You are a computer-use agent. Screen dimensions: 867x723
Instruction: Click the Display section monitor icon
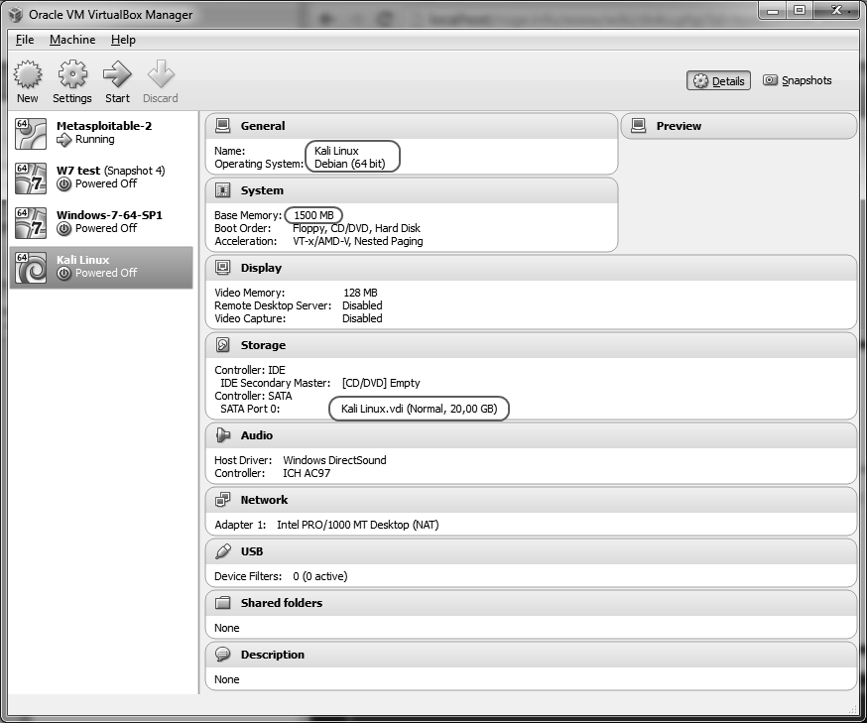point(223,268)
